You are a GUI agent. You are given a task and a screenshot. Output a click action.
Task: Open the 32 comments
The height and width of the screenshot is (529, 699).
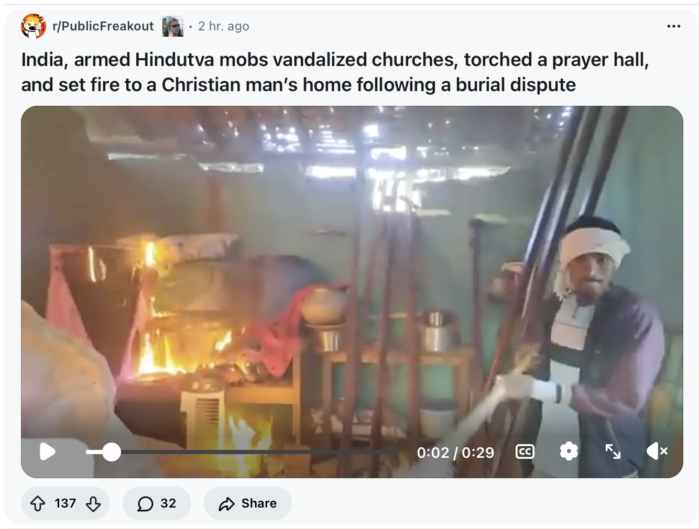(x=157, y=503)
